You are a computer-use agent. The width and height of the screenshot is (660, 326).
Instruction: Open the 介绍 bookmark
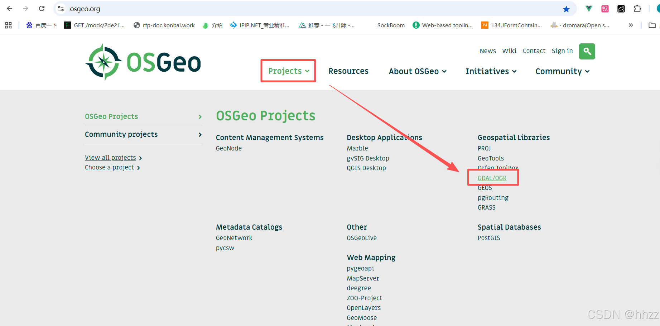(x=213, y=25)
